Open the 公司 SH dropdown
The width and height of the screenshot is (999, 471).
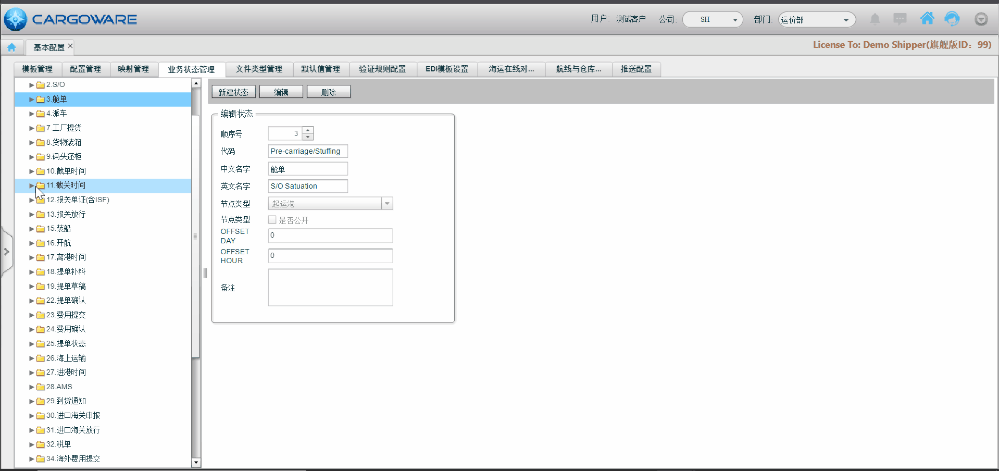click(x=712, y=20)
